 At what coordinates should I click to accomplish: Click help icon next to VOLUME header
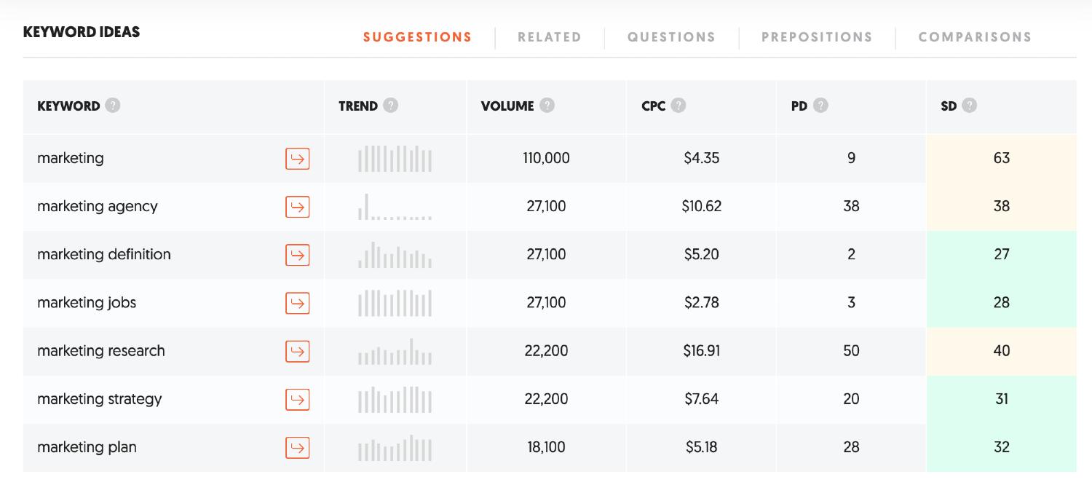tap(547, 106)
